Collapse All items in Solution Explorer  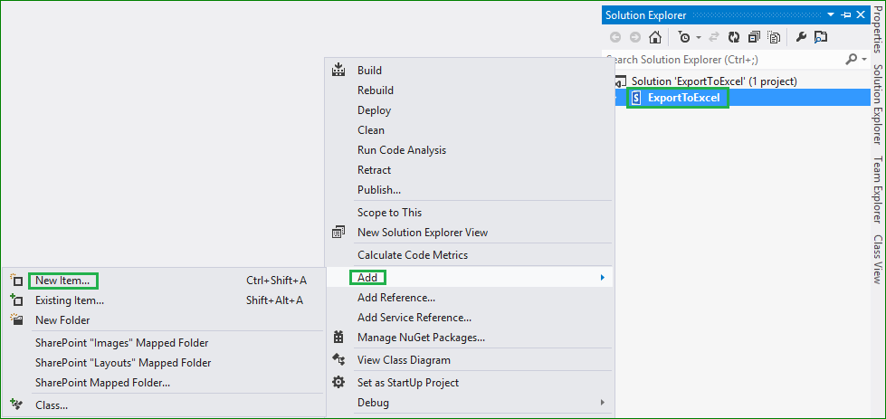[754, 37]
